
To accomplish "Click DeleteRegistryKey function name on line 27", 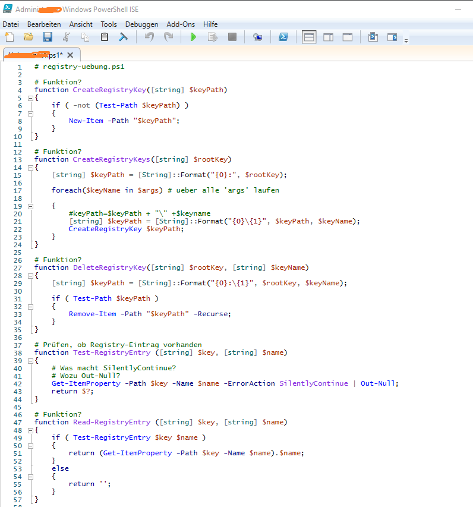I will point(109,267).
